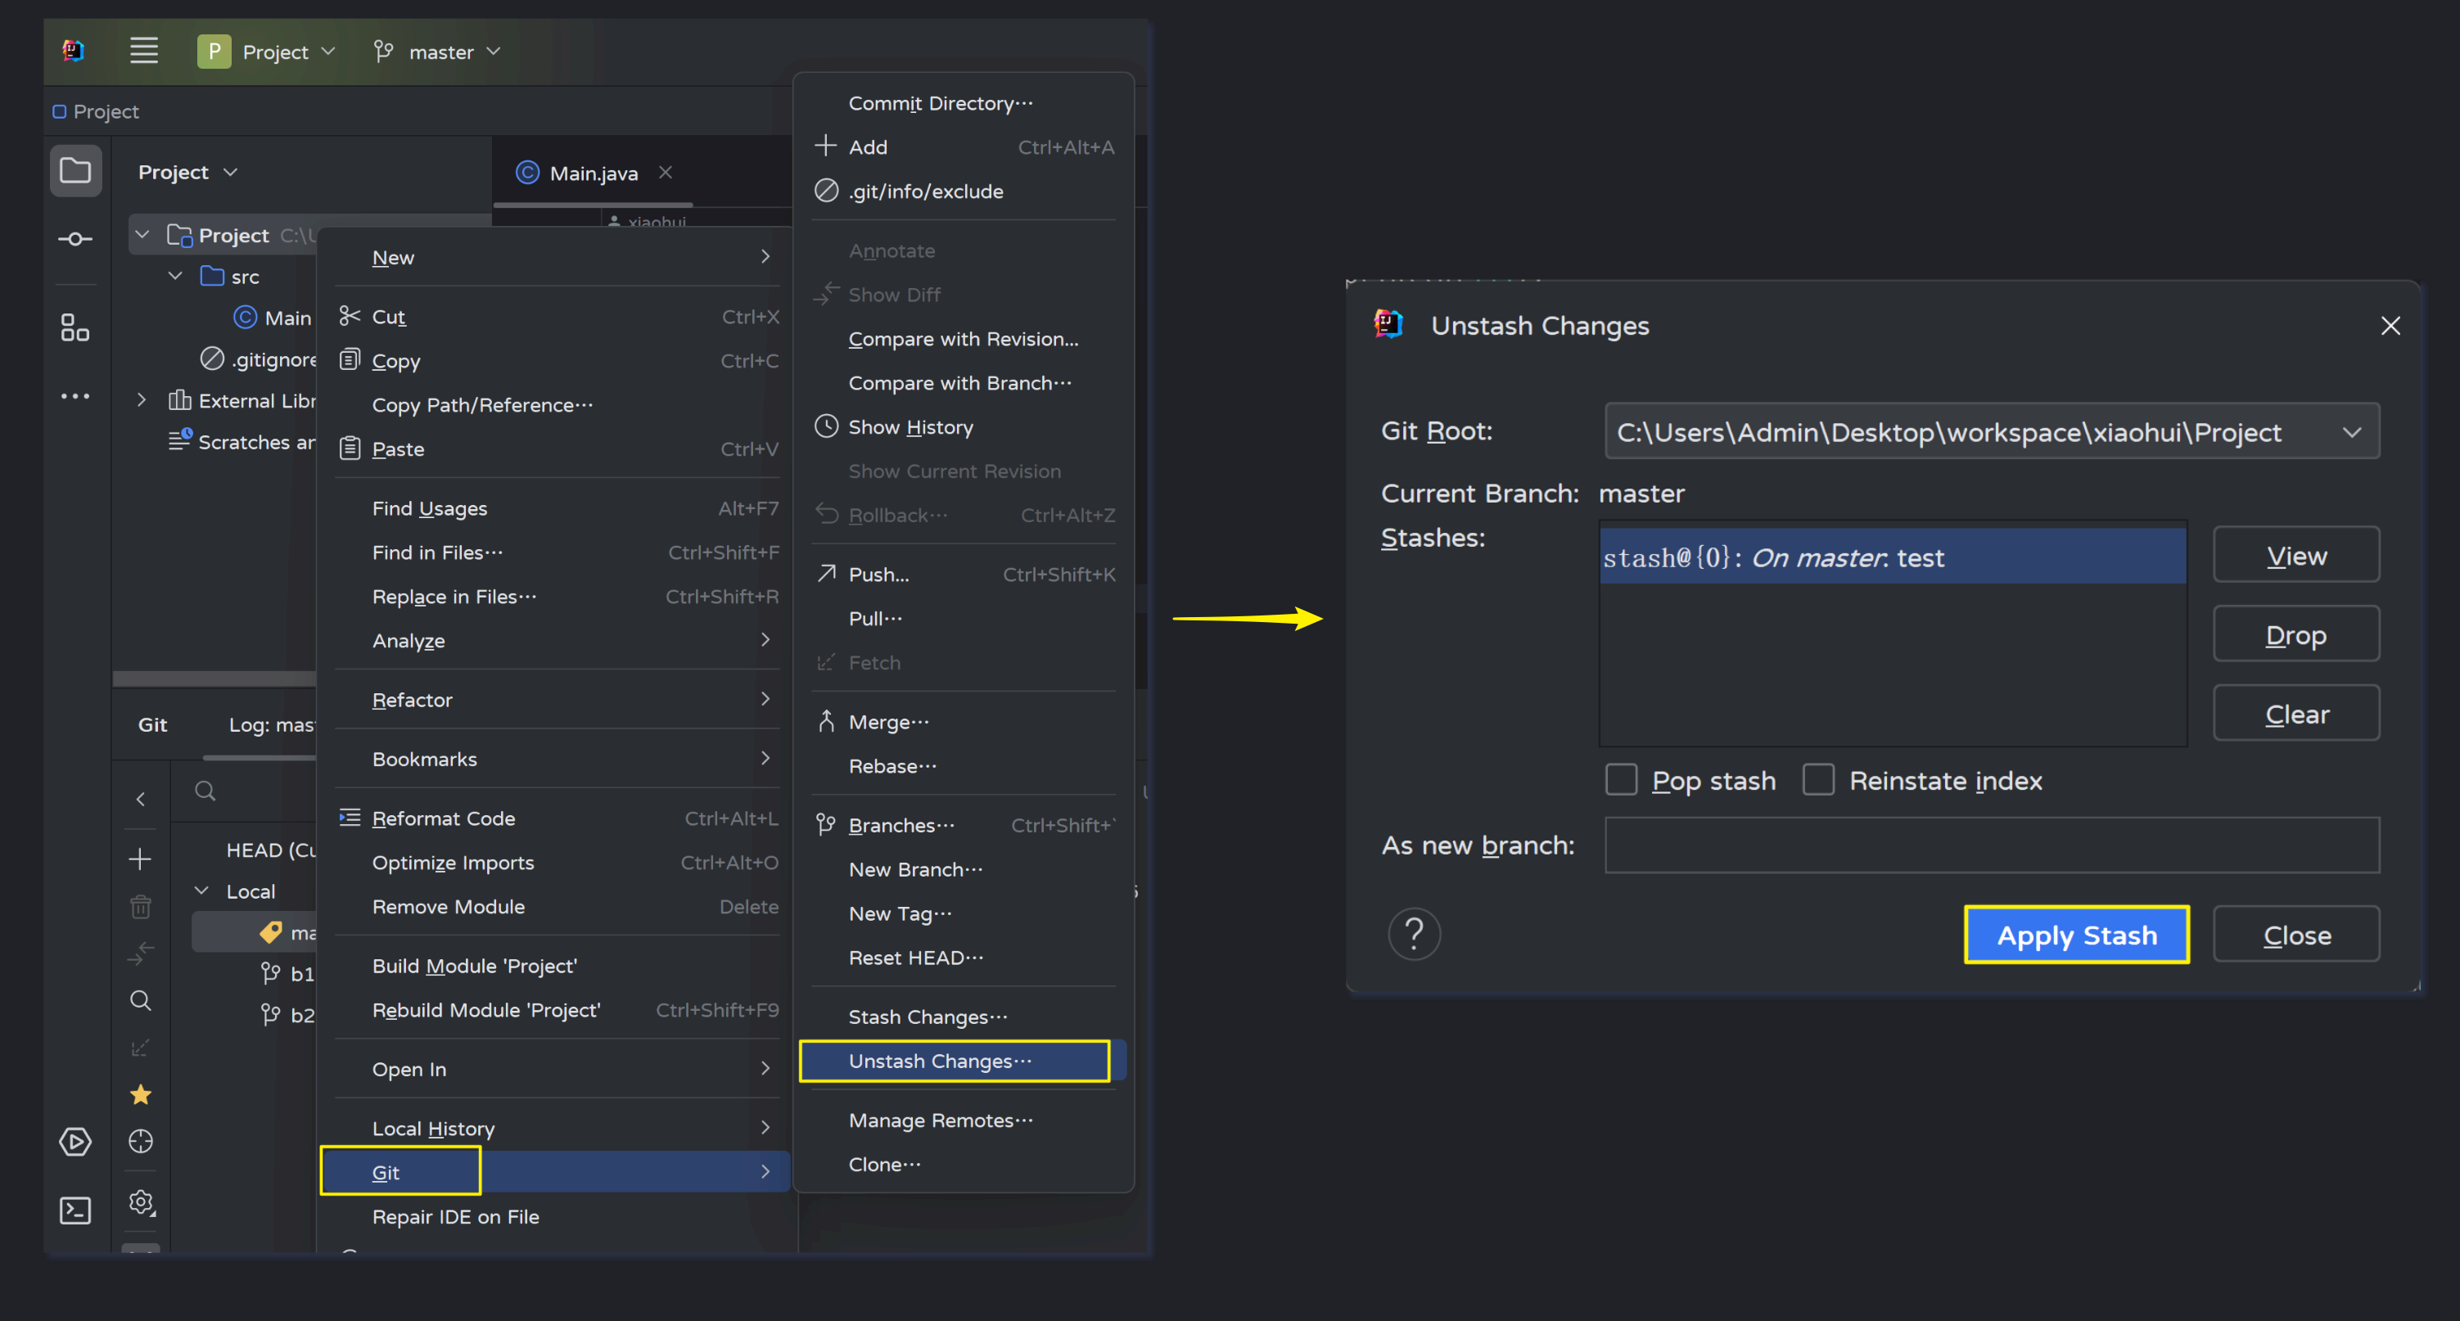Choose Stash Changes from Git submenu

927,1017
